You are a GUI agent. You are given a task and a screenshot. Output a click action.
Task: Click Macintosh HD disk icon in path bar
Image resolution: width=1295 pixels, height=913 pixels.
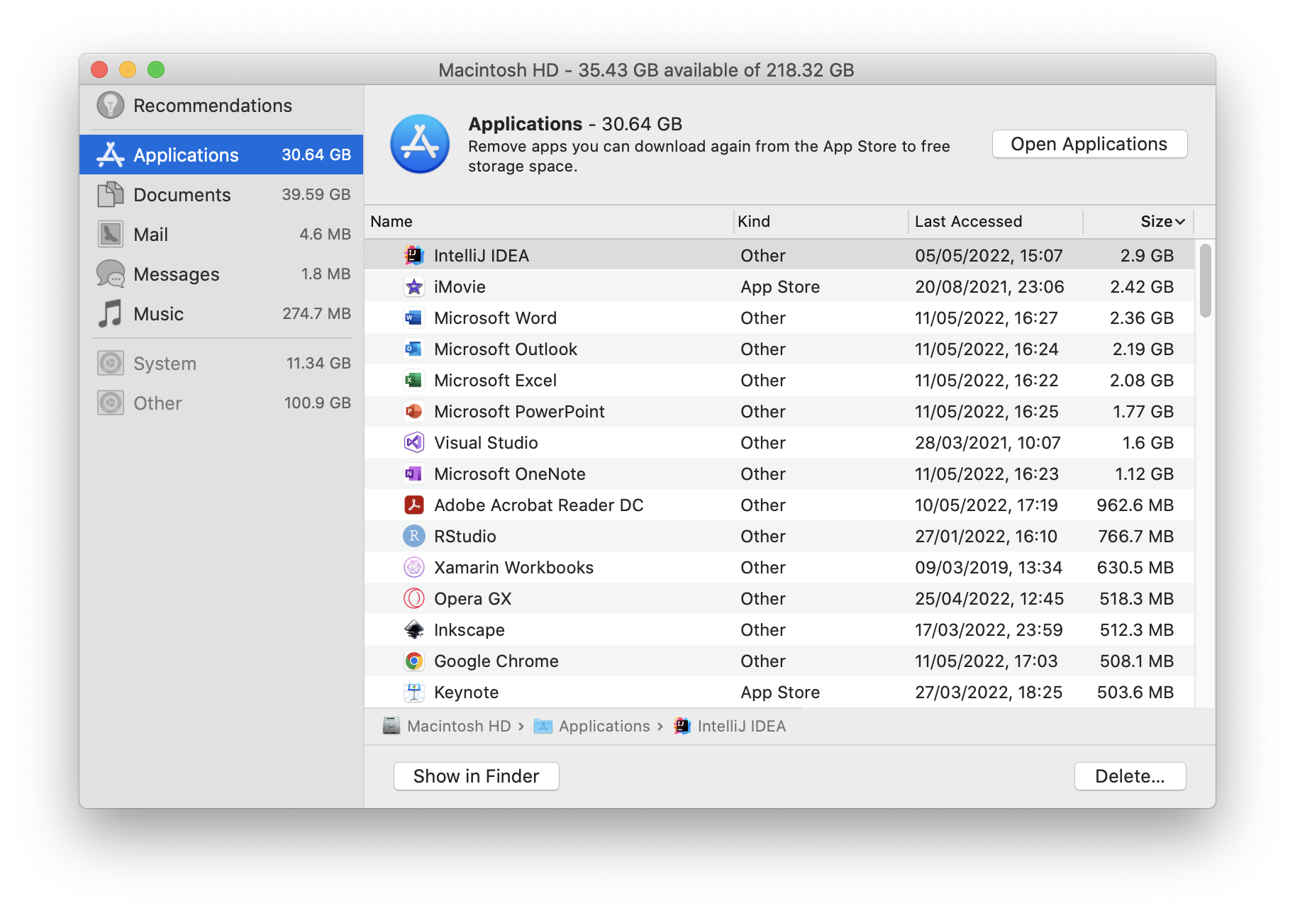pos(391,726)
